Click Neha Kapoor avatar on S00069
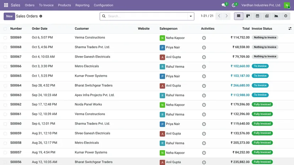294x165 pixels. [x=162, y=38]
